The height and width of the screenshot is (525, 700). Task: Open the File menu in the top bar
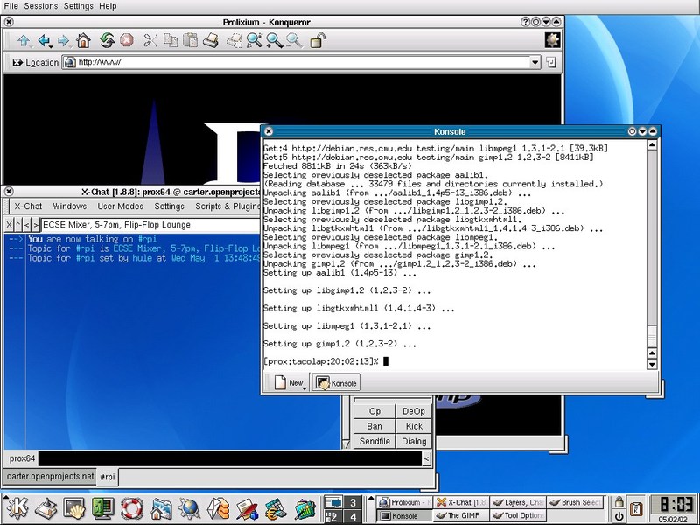tap(11, 6)
